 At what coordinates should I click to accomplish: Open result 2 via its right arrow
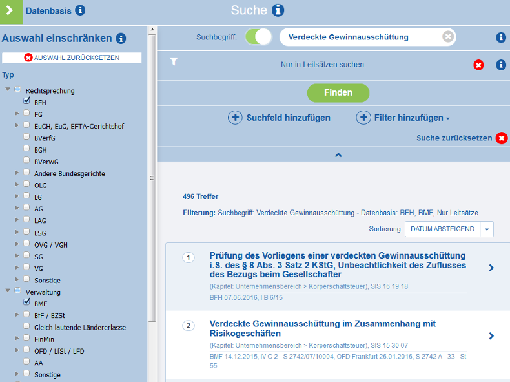point(491,335)
